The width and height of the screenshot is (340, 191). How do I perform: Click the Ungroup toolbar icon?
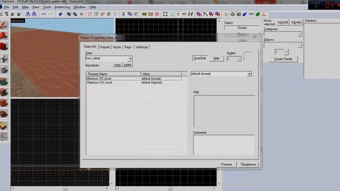click(75, 14)
